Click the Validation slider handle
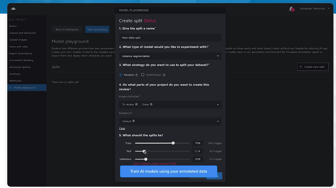Viewport: 336px width, 188px height. [x=146, y=159]
